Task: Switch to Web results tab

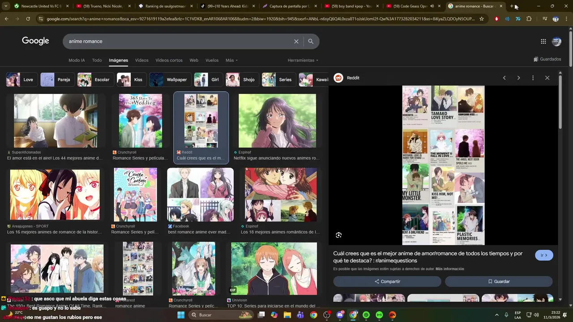Action: (194, 60)
